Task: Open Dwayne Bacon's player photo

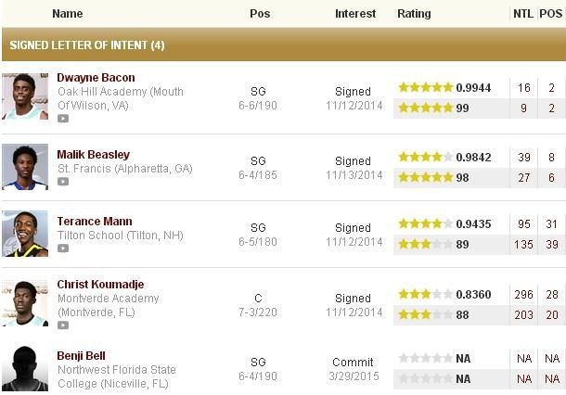Action: (x=25, y=96)
